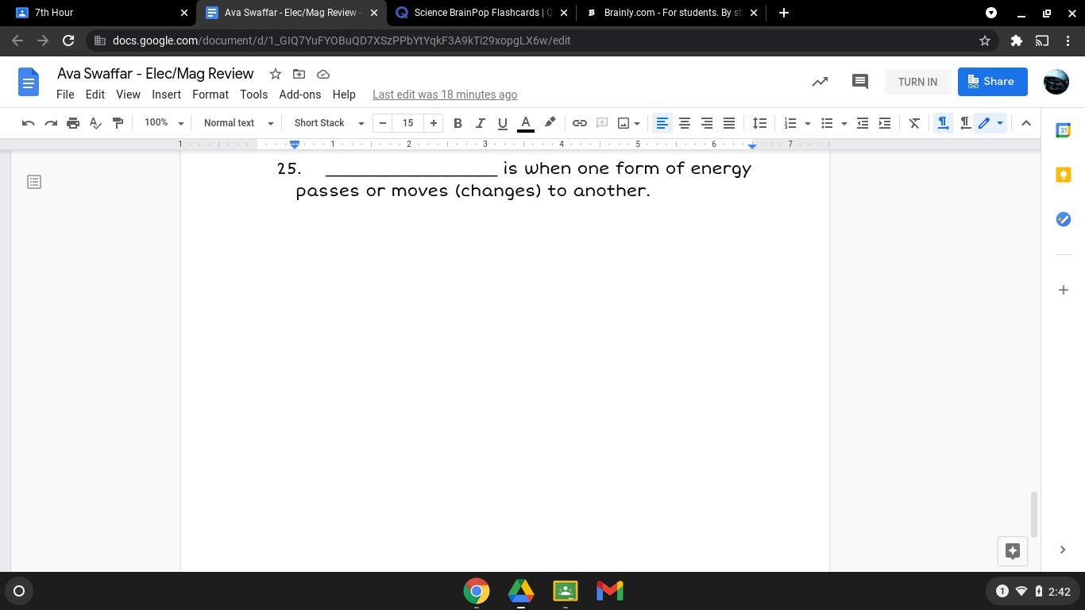Open Google Keep in side panel
The width and height of the screenshot is (1085, 610).
click(1063, 175)
